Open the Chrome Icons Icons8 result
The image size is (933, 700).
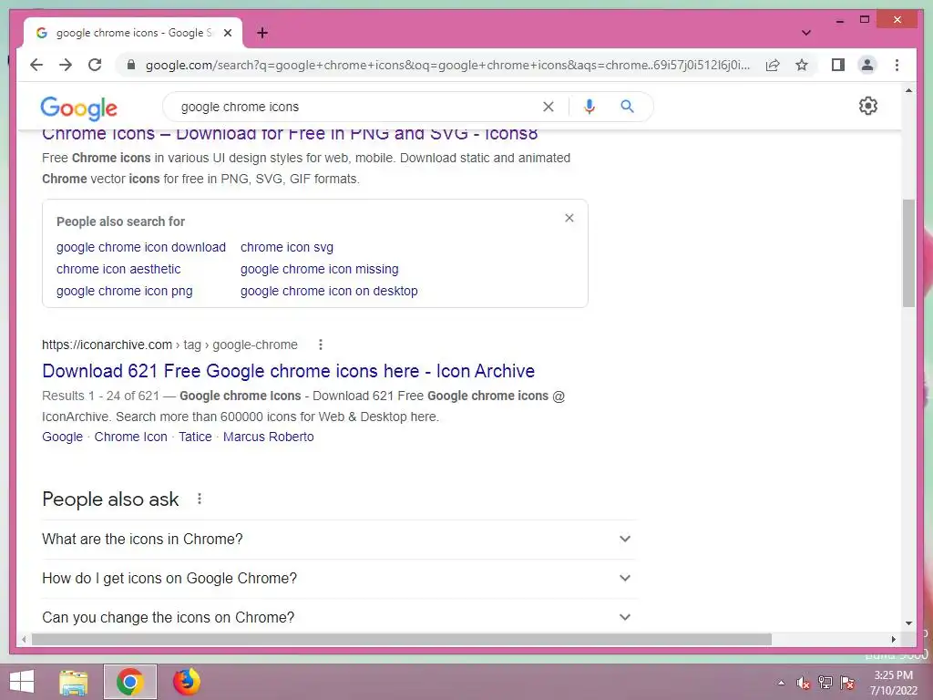[290, 134]
